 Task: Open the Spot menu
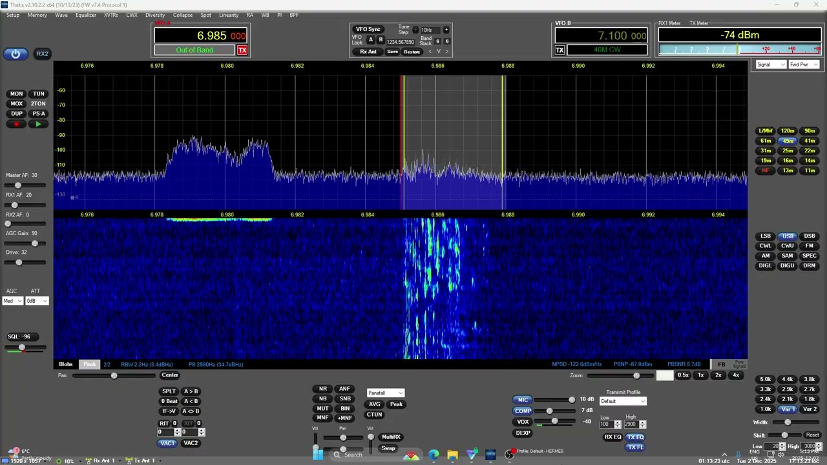click(205, 15)
